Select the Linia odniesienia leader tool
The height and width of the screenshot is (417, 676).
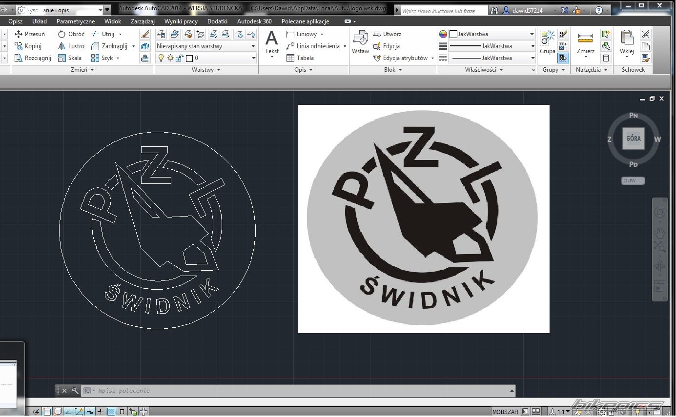313,46
